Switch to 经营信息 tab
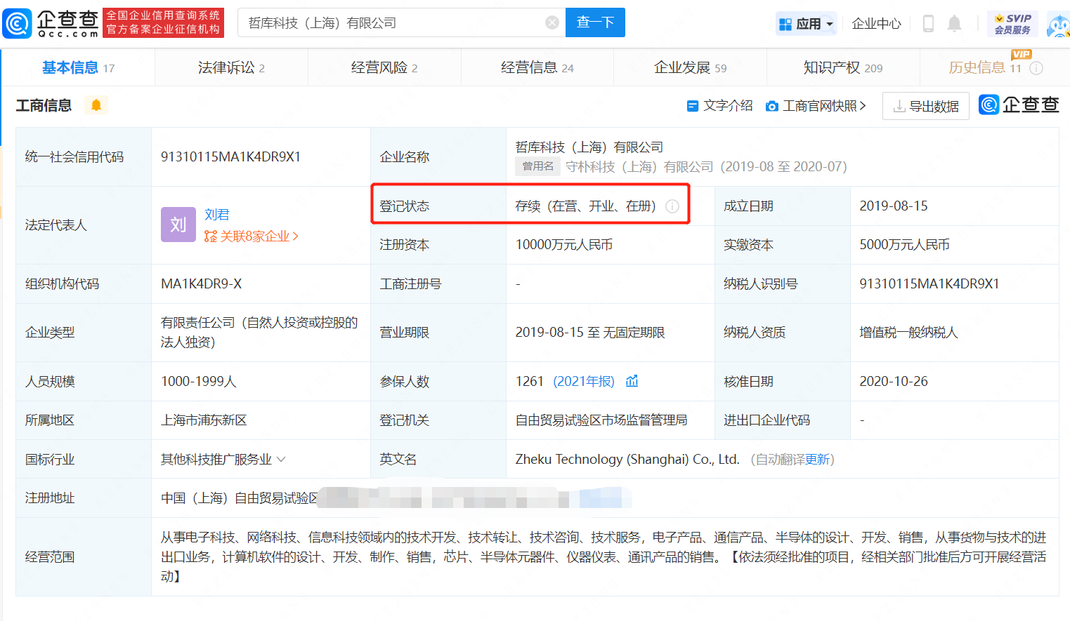Screen dimensions: 1070x621 (x=537, y=67)
